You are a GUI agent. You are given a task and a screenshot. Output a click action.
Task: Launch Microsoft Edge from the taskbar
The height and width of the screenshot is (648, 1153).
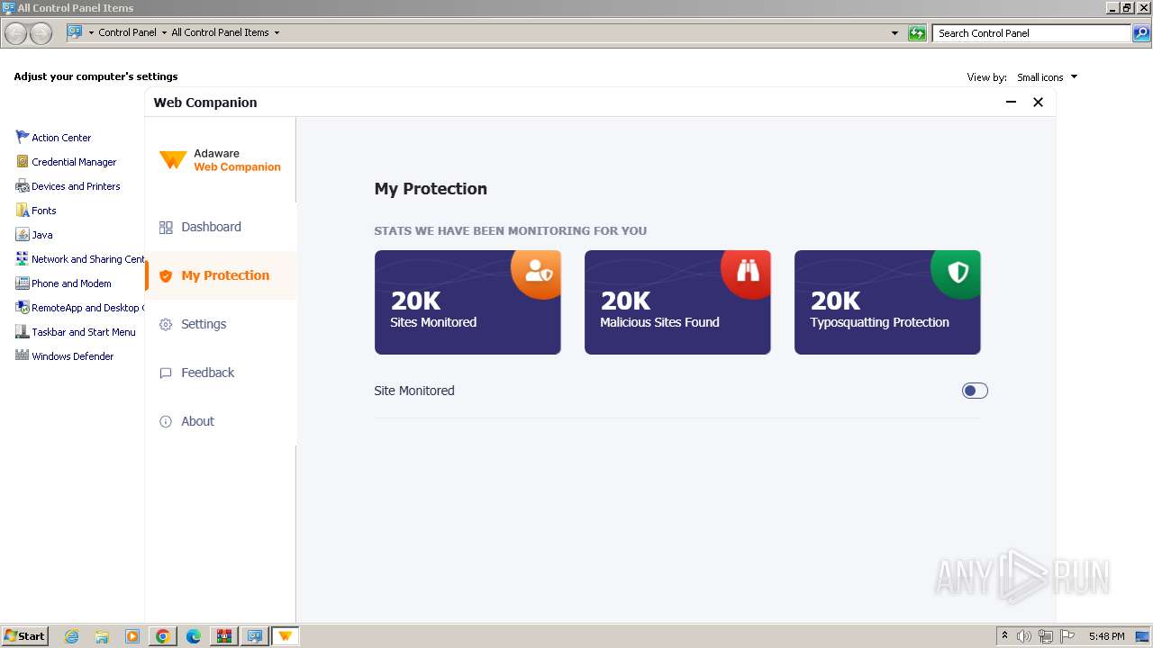[x=193, y=636]
